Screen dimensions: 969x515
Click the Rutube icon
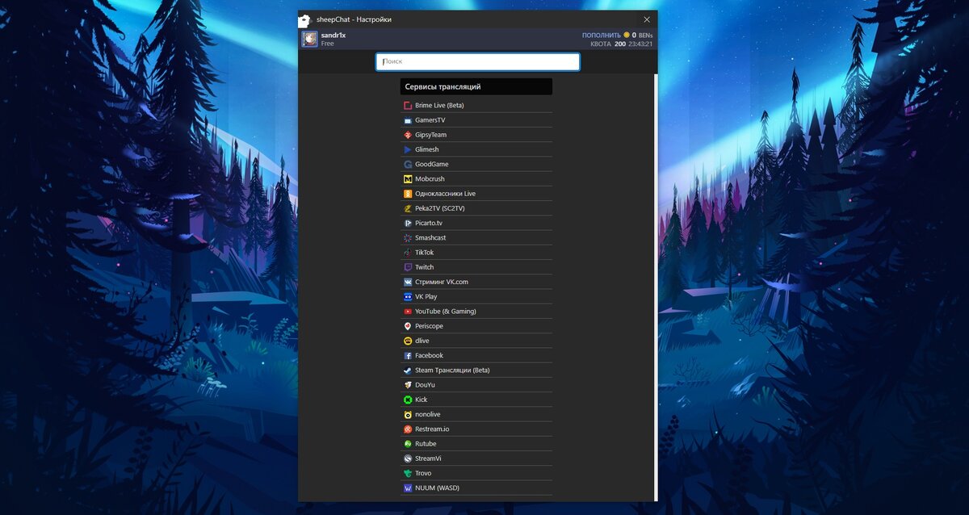click(408, 444)
